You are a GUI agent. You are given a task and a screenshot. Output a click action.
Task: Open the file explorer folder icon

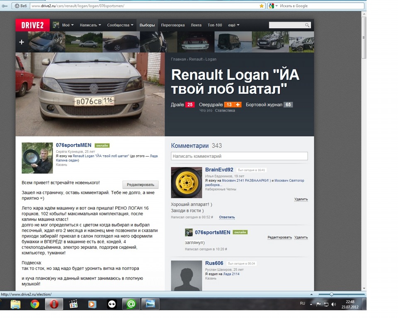[x=15, y=304]
